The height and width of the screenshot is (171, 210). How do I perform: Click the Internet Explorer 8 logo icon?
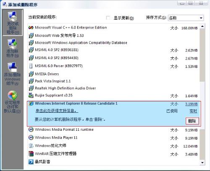pos(31,104)
